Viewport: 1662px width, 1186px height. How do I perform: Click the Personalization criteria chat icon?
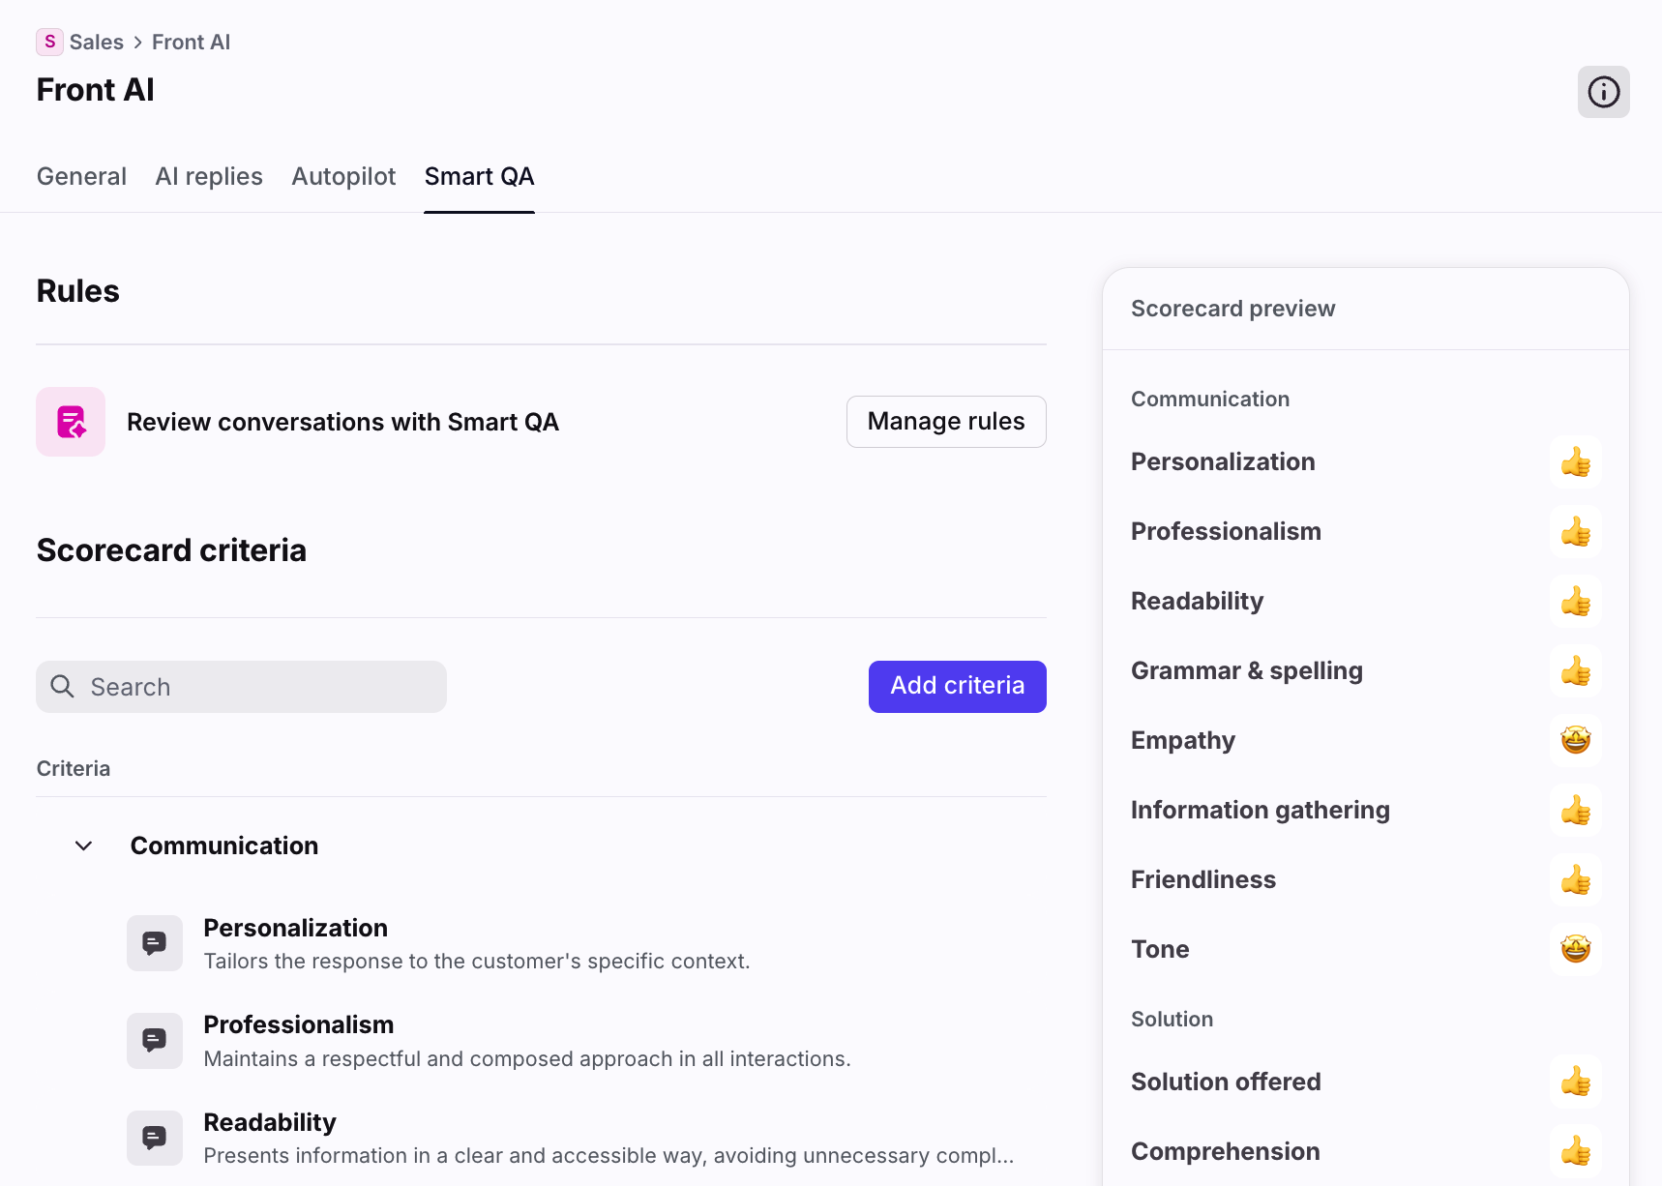155,943
